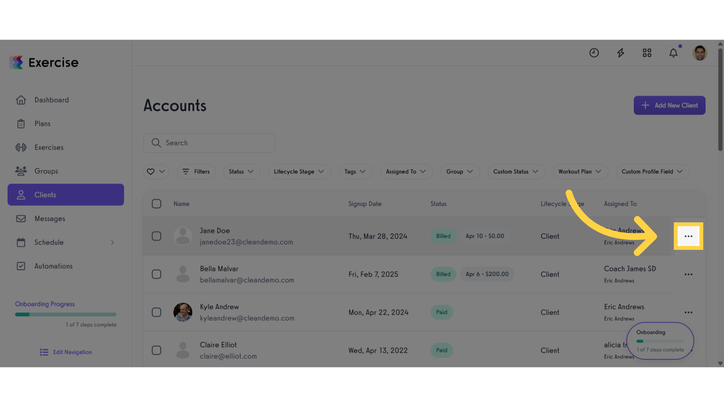Click the Exercise logo
The width and height of the screenshot is (724, 407).
(x=44, y=63)
